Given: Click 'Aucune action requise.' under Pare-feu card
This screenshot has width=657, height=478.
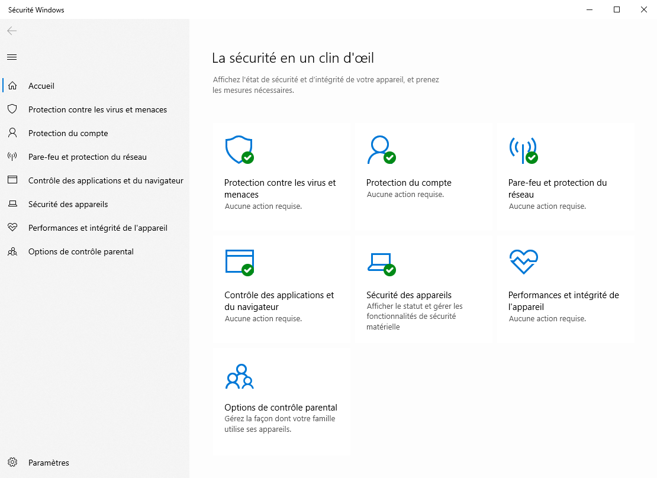Looking at the screenshot, I should (547, 206).
